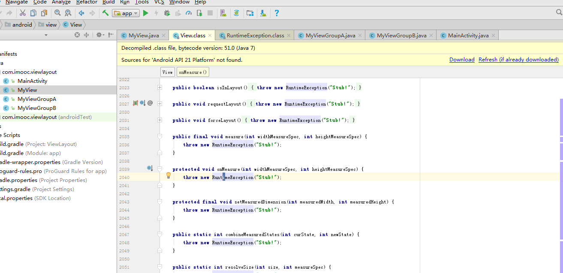
Task: Open project panel gear settings
Action: (100, 35)
